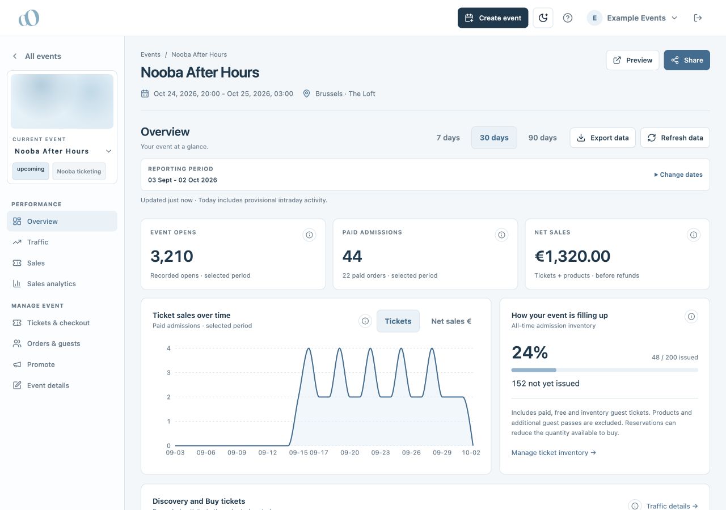The width and height of the screenshot is (726, 510).
Task: Open Sales in the sidebar
Action: (x=62, y=263)
